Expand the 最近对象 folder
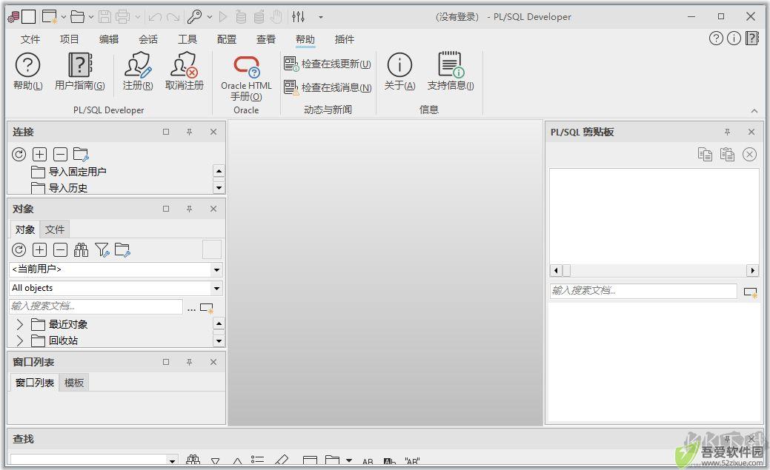This screenshot has height=470, width=770. click(x=20, y=324)
